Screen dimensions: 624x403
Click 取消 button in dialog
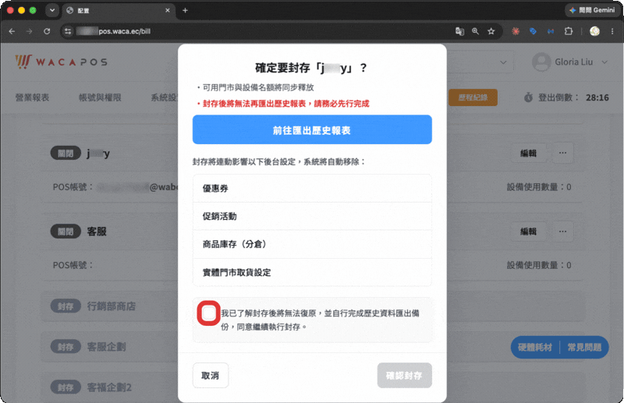point(210,375)
